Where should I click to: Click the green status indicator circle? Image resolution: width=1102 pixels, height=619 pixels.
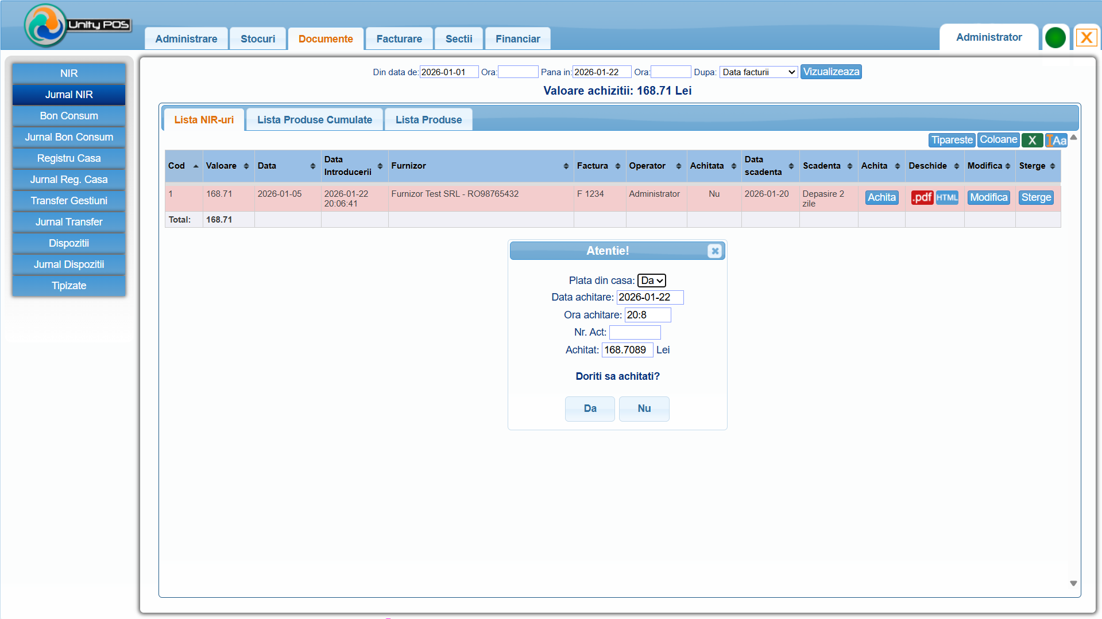click(1055, 38)
